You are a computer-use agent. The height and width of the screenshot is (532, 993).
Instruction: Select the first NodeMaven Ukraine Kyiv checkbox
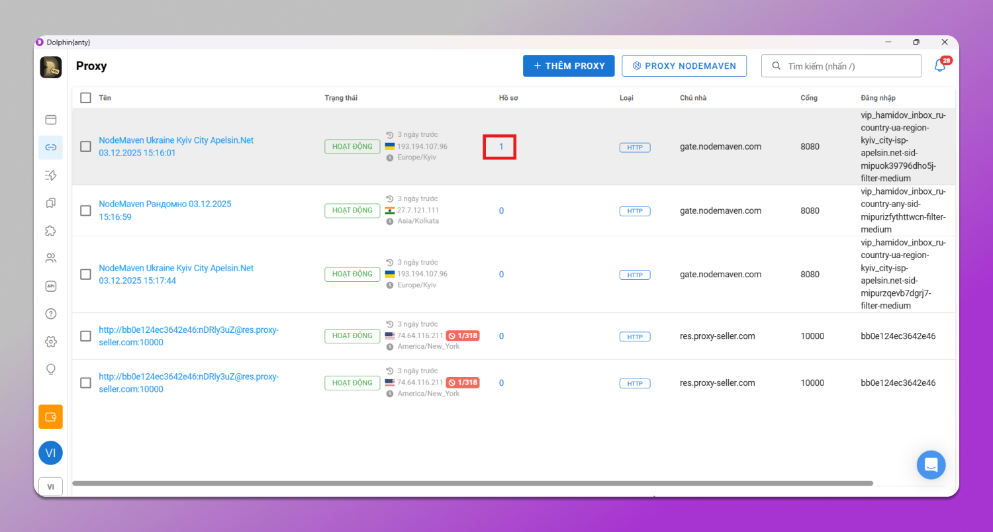pyautogui.click(x=85, y=146)
